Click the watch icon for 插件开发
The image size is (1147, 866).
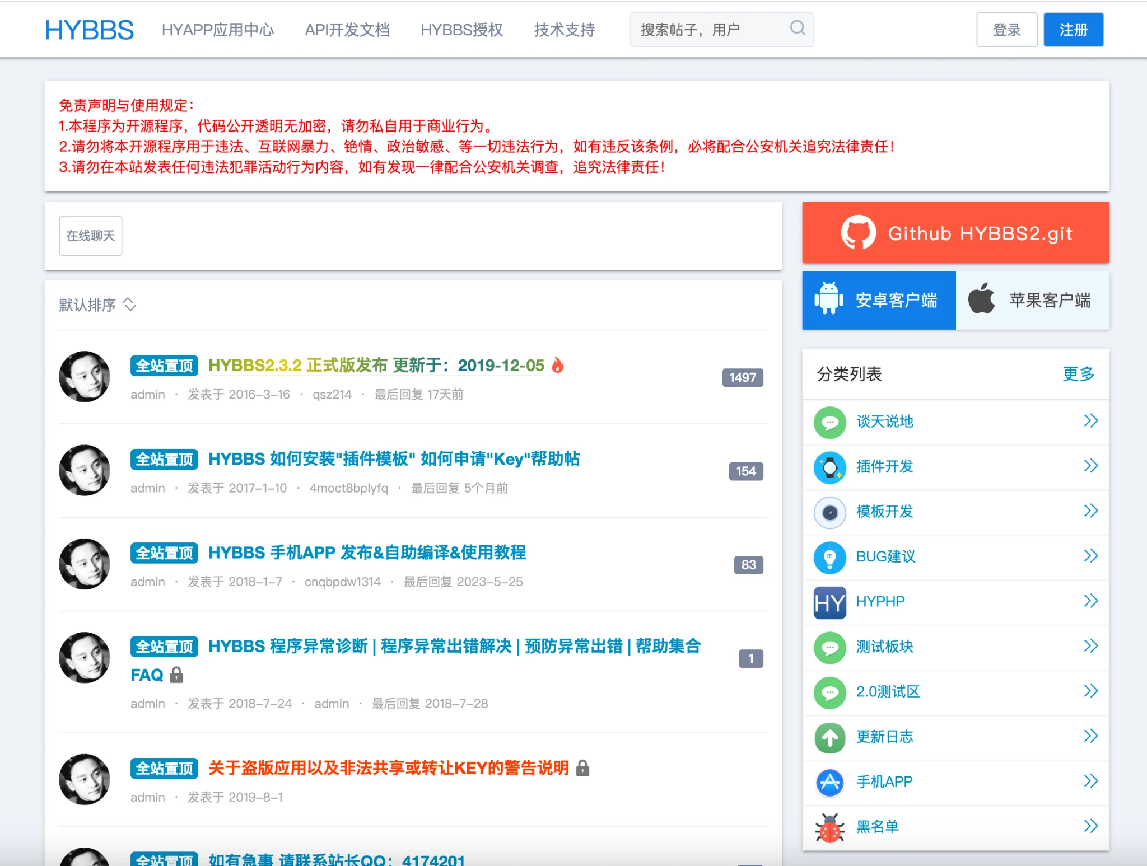pyautogui.click(x=830, y=467)
